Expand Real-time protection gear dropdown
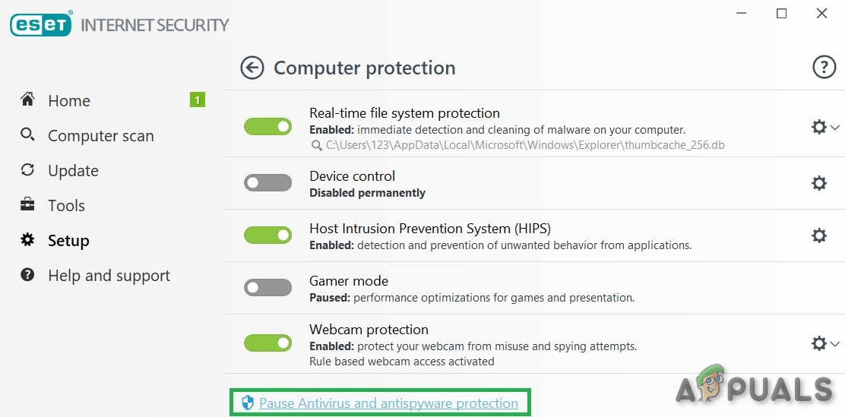 tap(824, 128)
